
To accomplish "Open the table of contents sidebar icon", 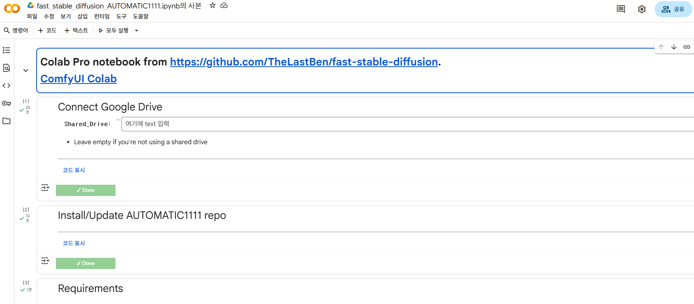I will (6, 50).
